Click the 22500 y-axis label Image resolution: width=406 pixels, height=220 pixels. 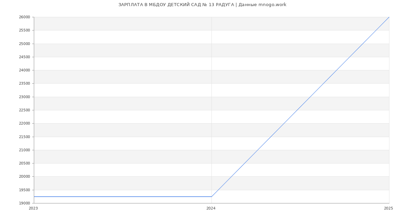coord(24,110)
